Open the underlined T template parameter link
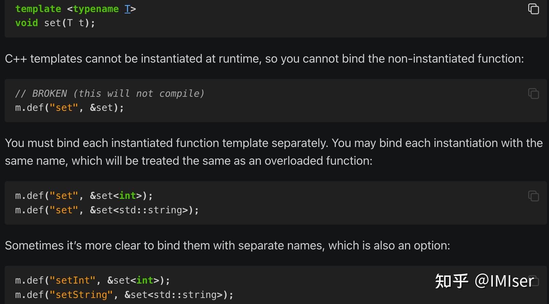The height and width of the screenshot is (304, 549). click(x=127, y=9)
